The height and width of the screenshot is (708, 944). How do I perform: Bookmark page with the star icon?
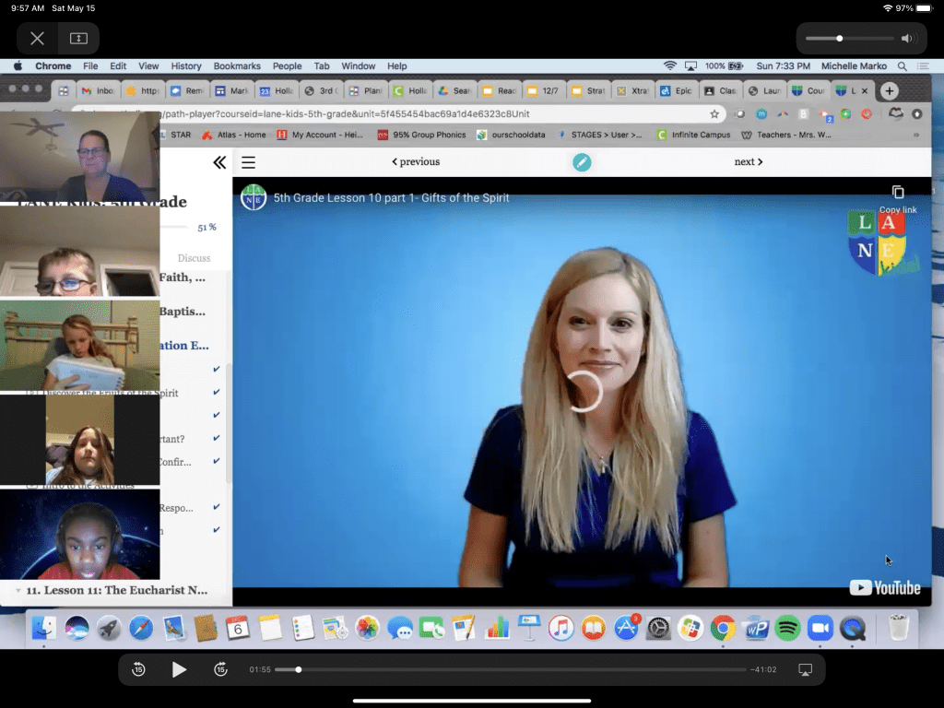click(714, 113)
